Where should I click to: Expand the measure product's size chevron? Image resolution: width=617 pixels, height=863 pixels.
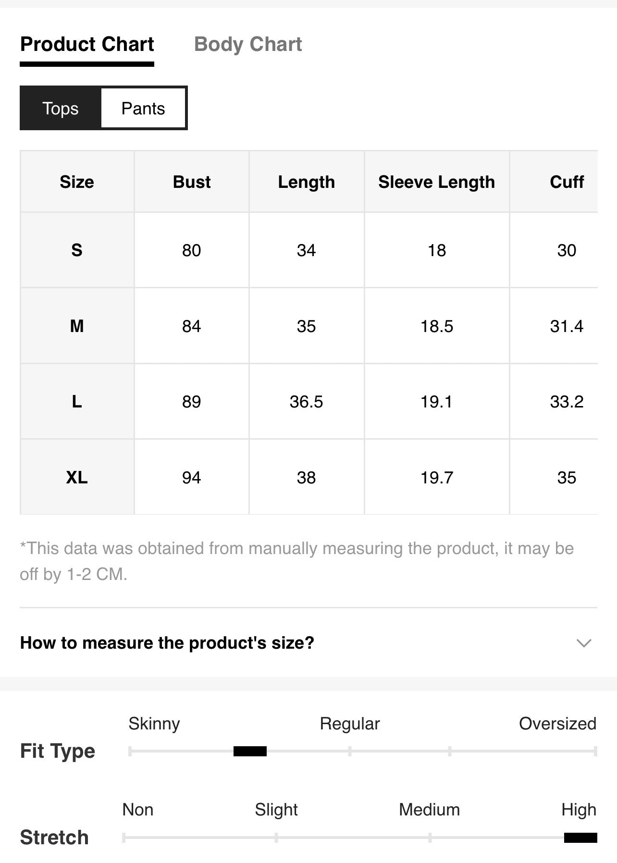[x=584, y=643]
